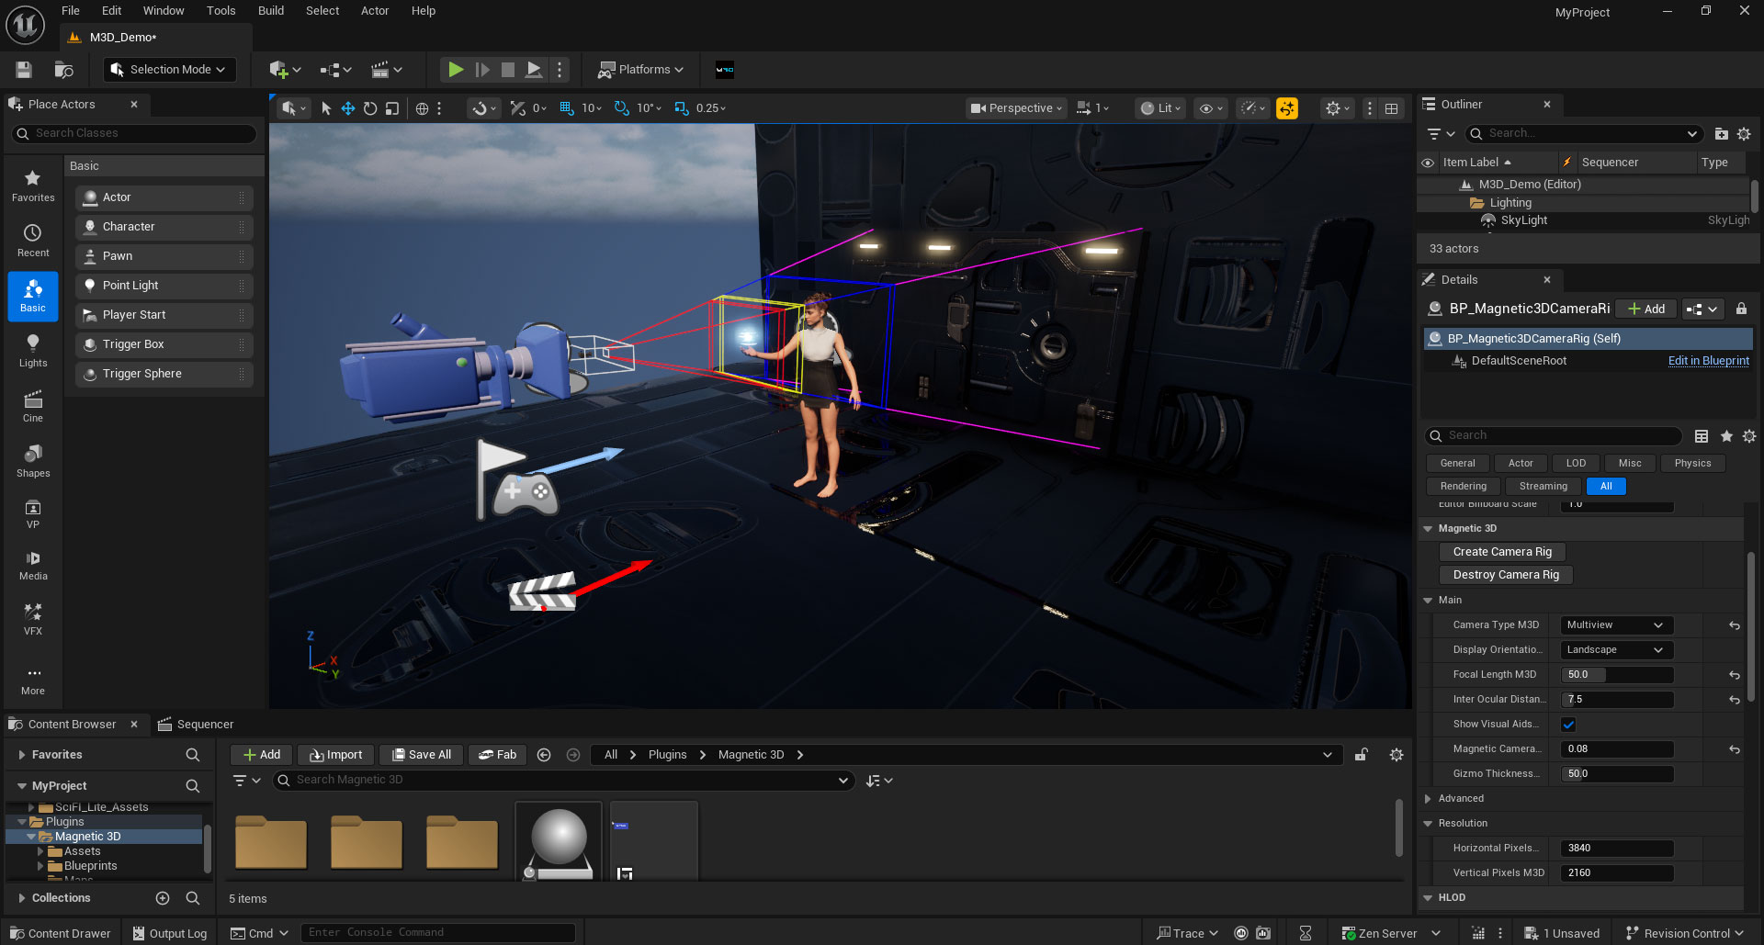Select the Rotate gizmo tool
The height and width of the screenshot is (945, 1764).
pos(370,108)
